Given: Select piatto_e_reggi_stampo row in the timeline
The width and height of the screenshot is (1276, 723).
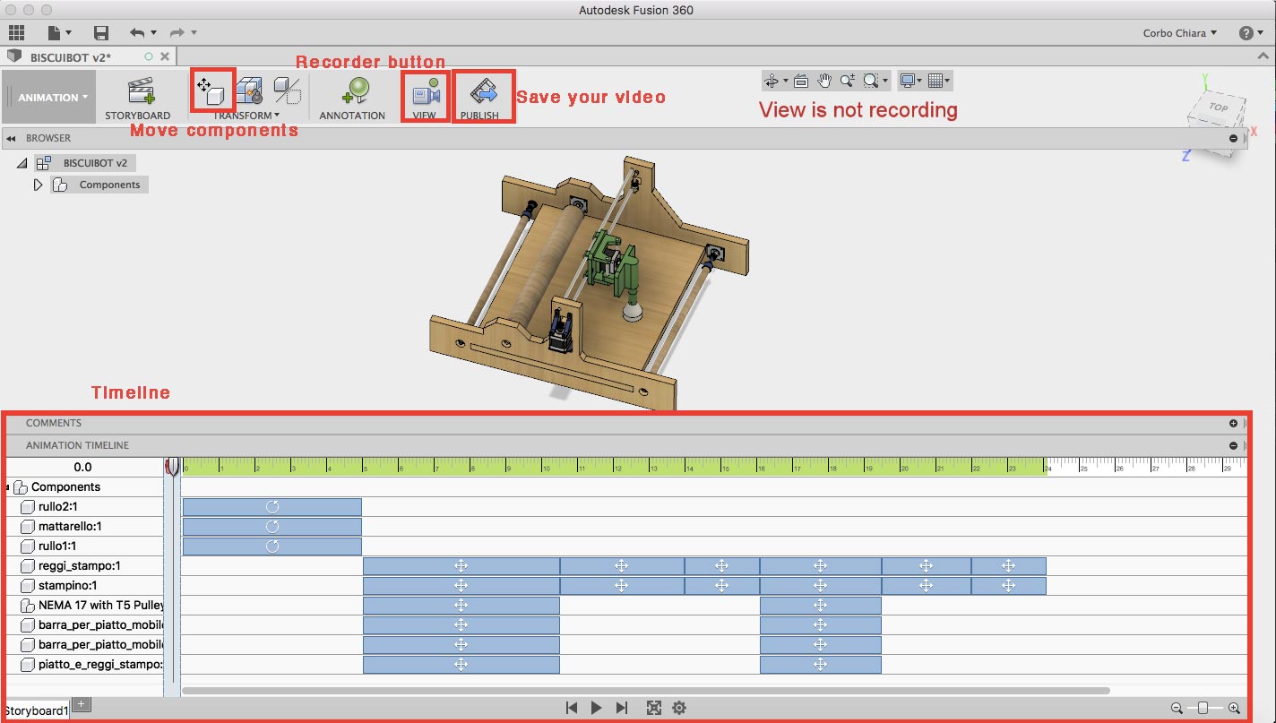Looking at the screenshot, I should 100,665.
